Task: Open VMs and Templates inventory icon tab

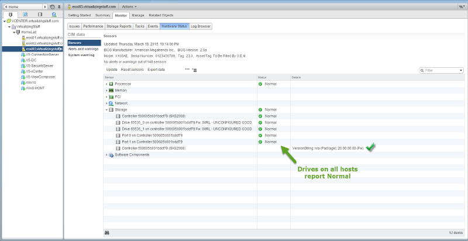Action: tap(24, 14)
